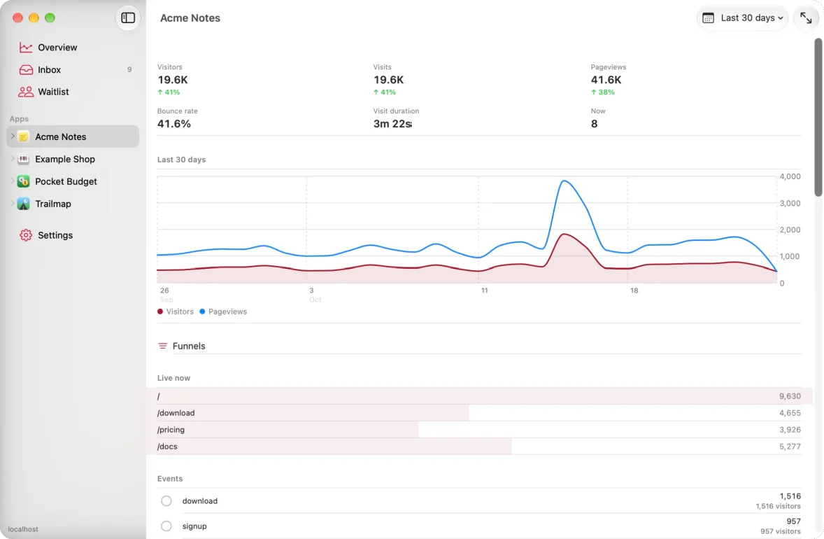The height and width of the screenshot is (539, 824).
Task: Select Example Shop in the Apps list
Action: coord(73,159)
